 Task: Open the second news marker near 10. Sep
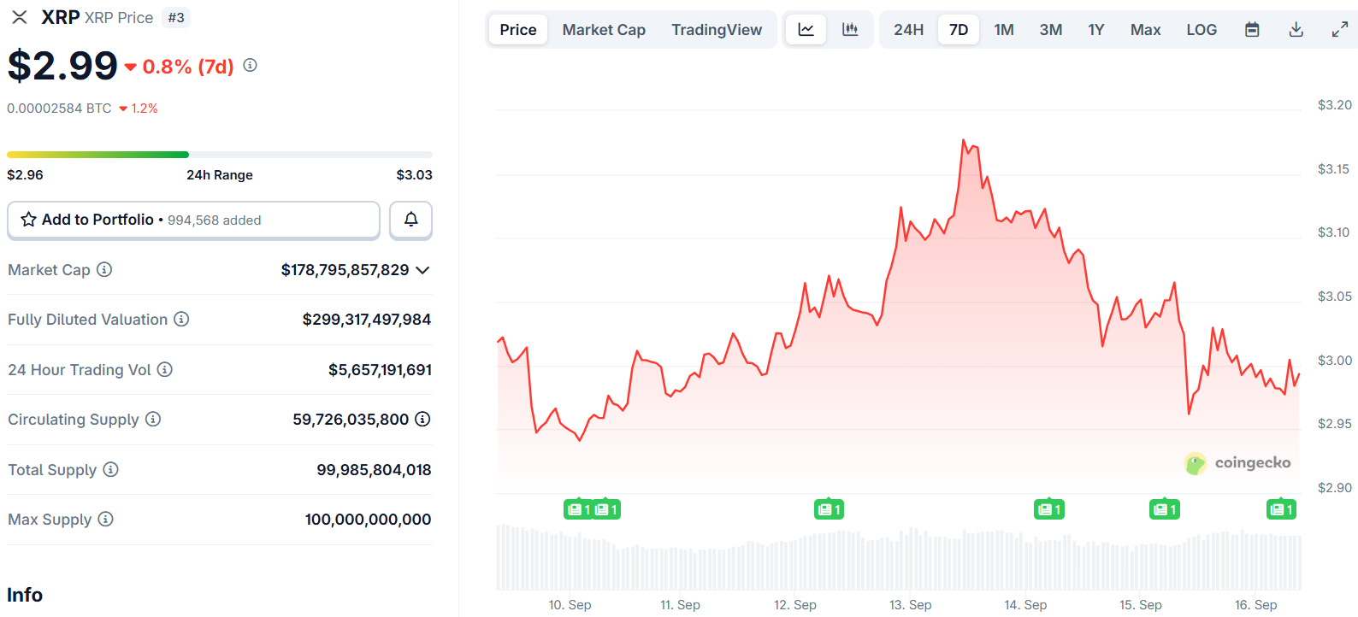click(606, 509)
